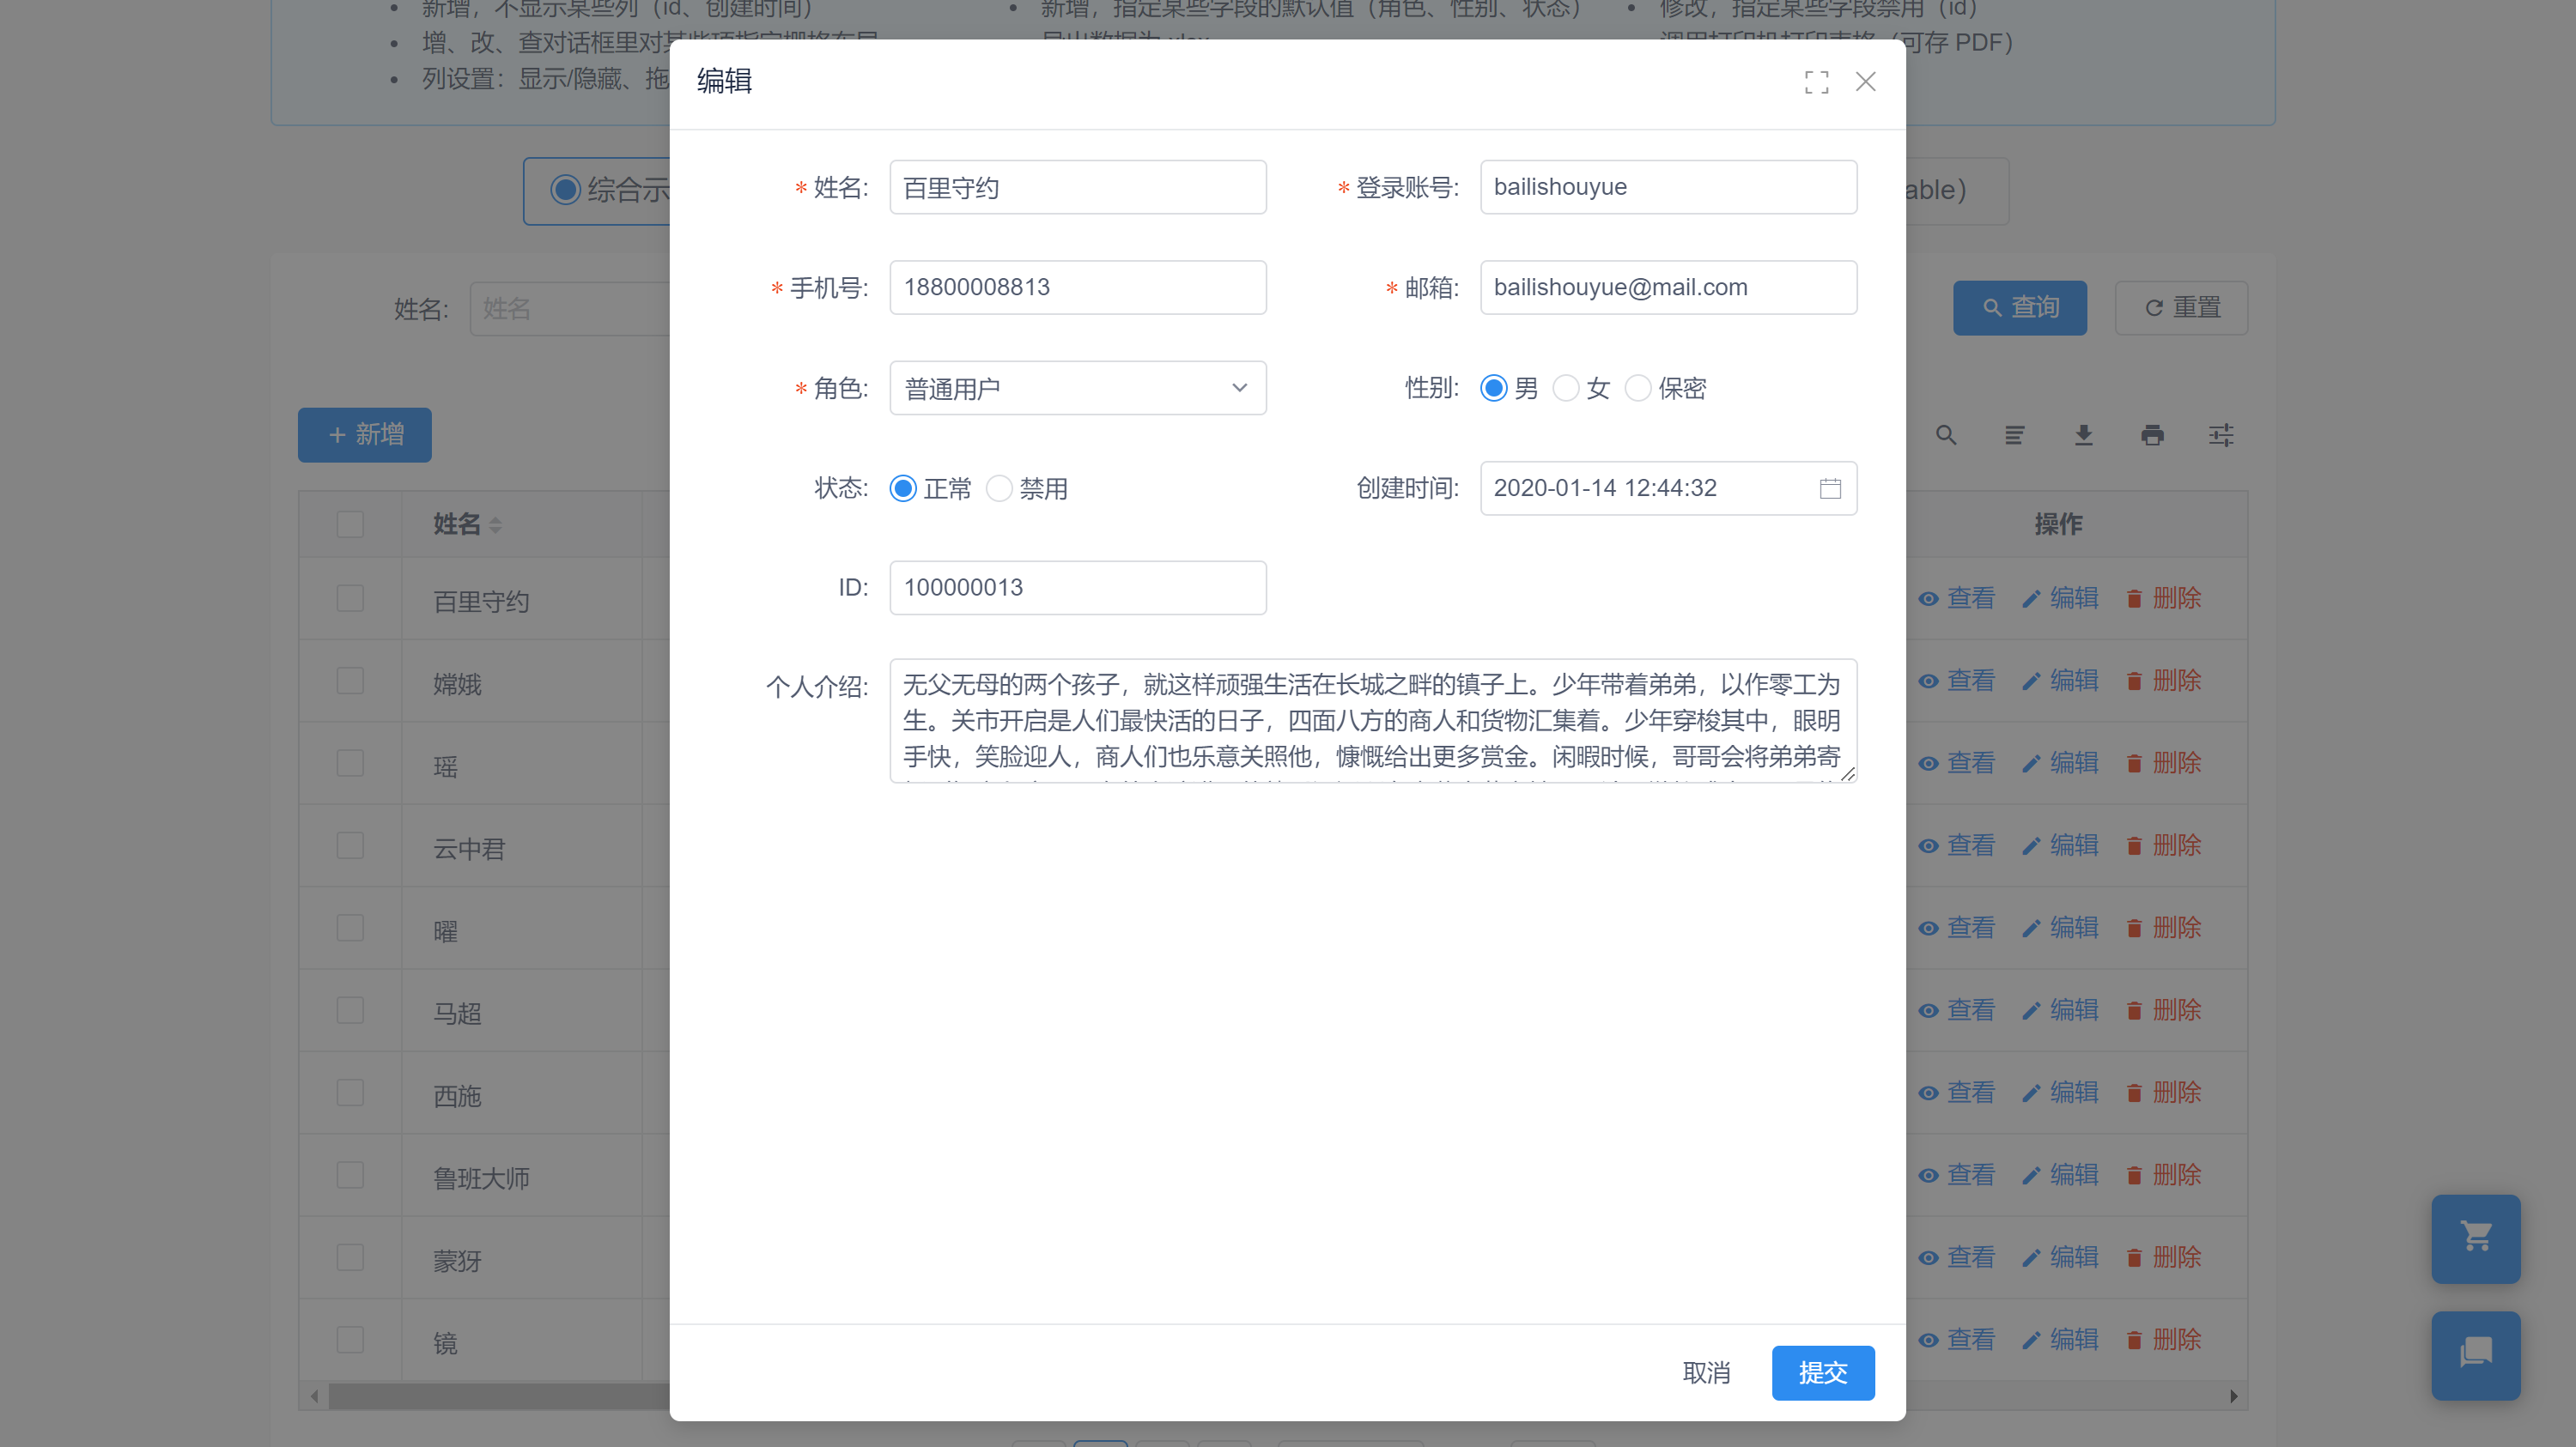View the 云中君 row
2576x1447 pixels.
tap(1957, 845)
